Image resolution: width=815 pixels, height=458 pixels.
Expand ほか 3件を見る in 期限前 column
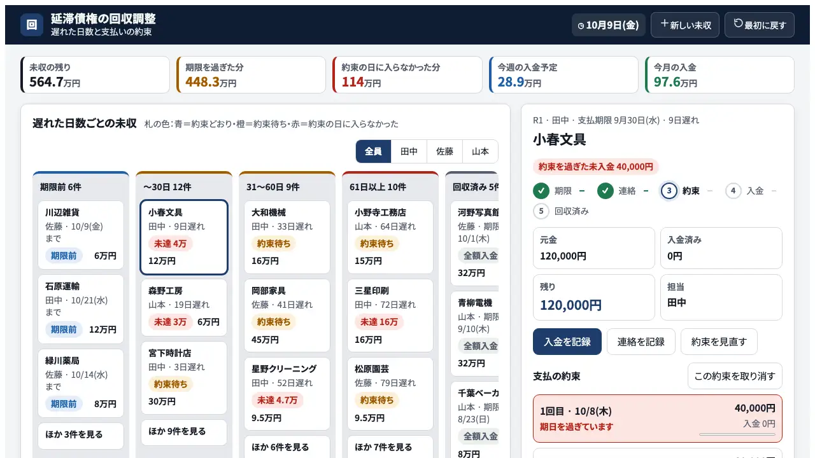pyautogui.click(x=81, y=435)
